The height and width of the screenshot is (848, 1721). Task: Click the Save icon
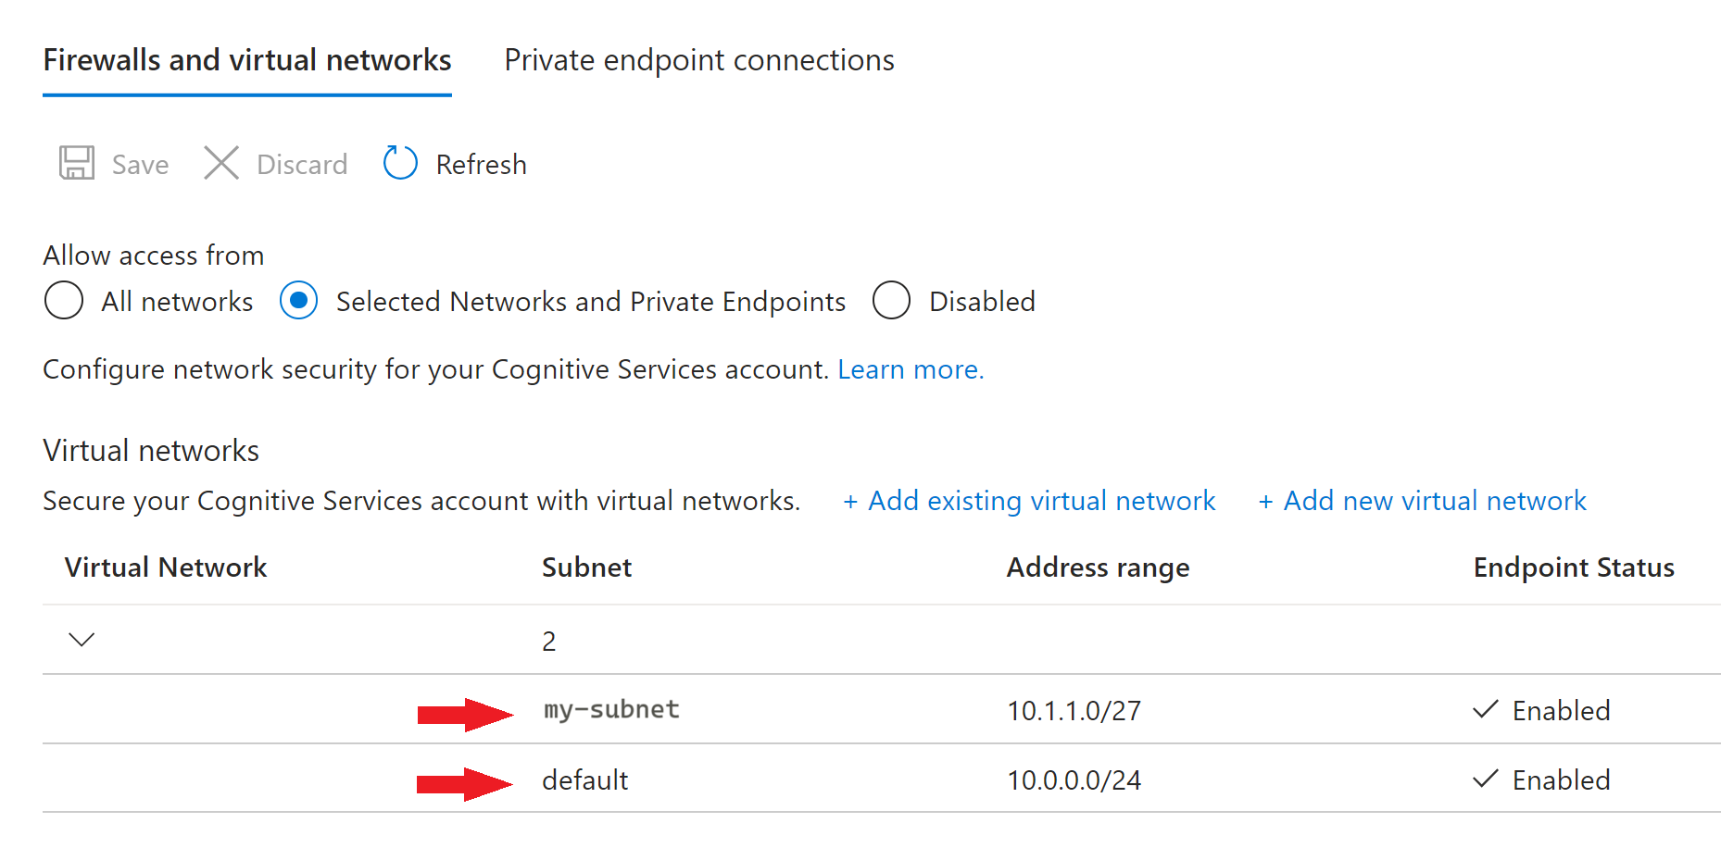77,163
